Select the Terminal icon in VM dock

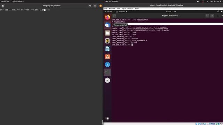(x=107, y=72)
